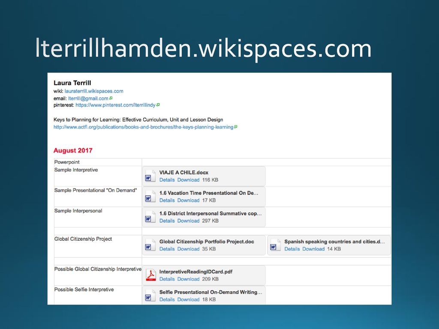Click the Global Citizenship Portfolio Project.doc file name
The image size is (439, 329).
pyautogui.click(x=207, y=242)
